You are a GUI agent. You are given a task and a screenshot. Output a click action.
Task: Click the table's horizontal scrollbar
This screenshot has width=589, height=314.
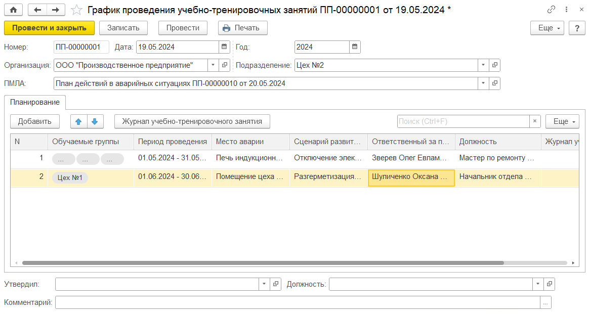click(x=263, y=263)
